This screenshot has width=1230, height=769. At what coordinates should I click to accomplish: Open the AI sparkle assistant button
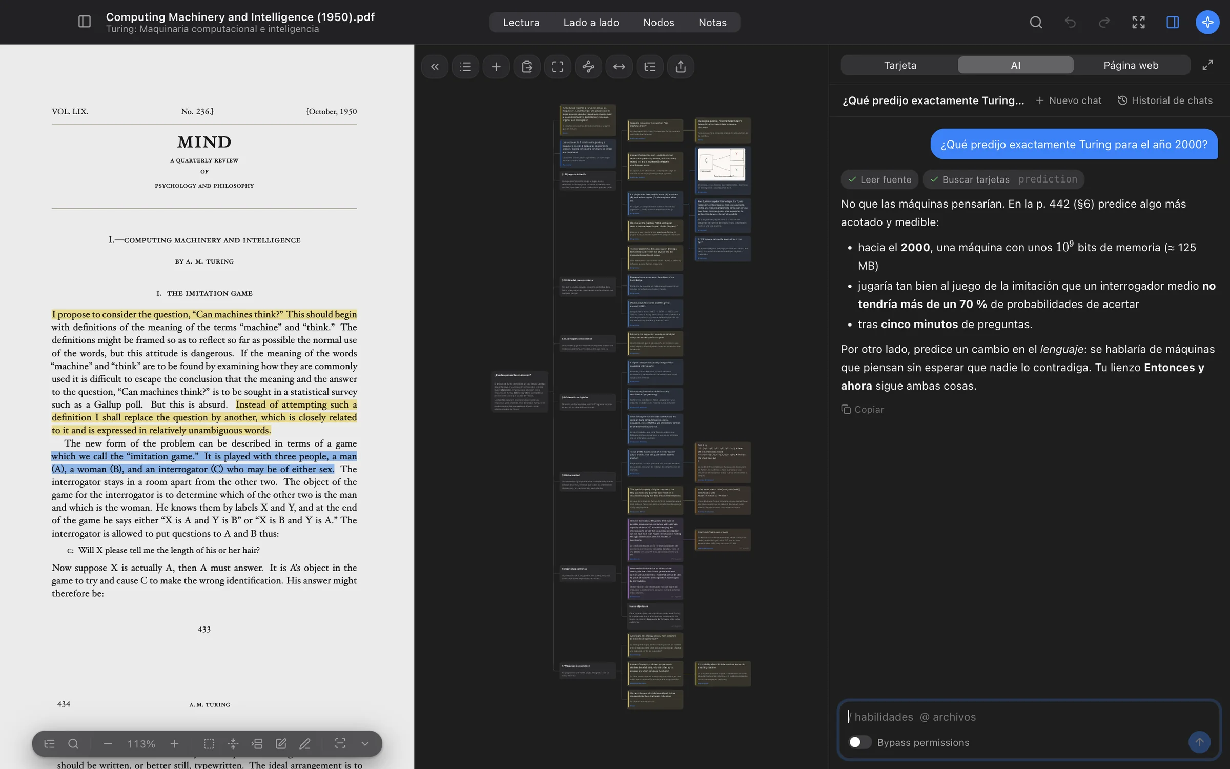coord(1207,22)
